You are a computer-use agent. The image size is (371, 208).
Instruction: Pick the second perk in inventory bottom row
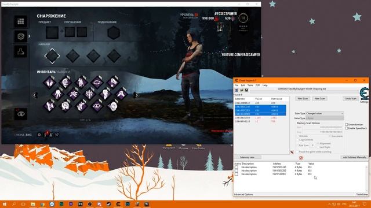[66, 106]
